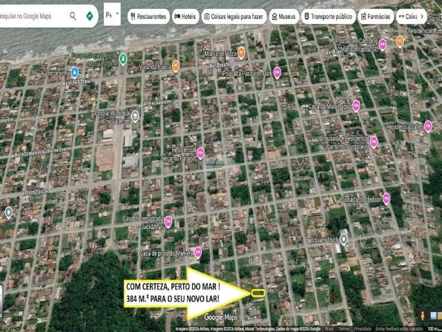This screenshot has width=442, height=332.
Task: Open directions with the teal diamond icon
Action: (90, 16)
